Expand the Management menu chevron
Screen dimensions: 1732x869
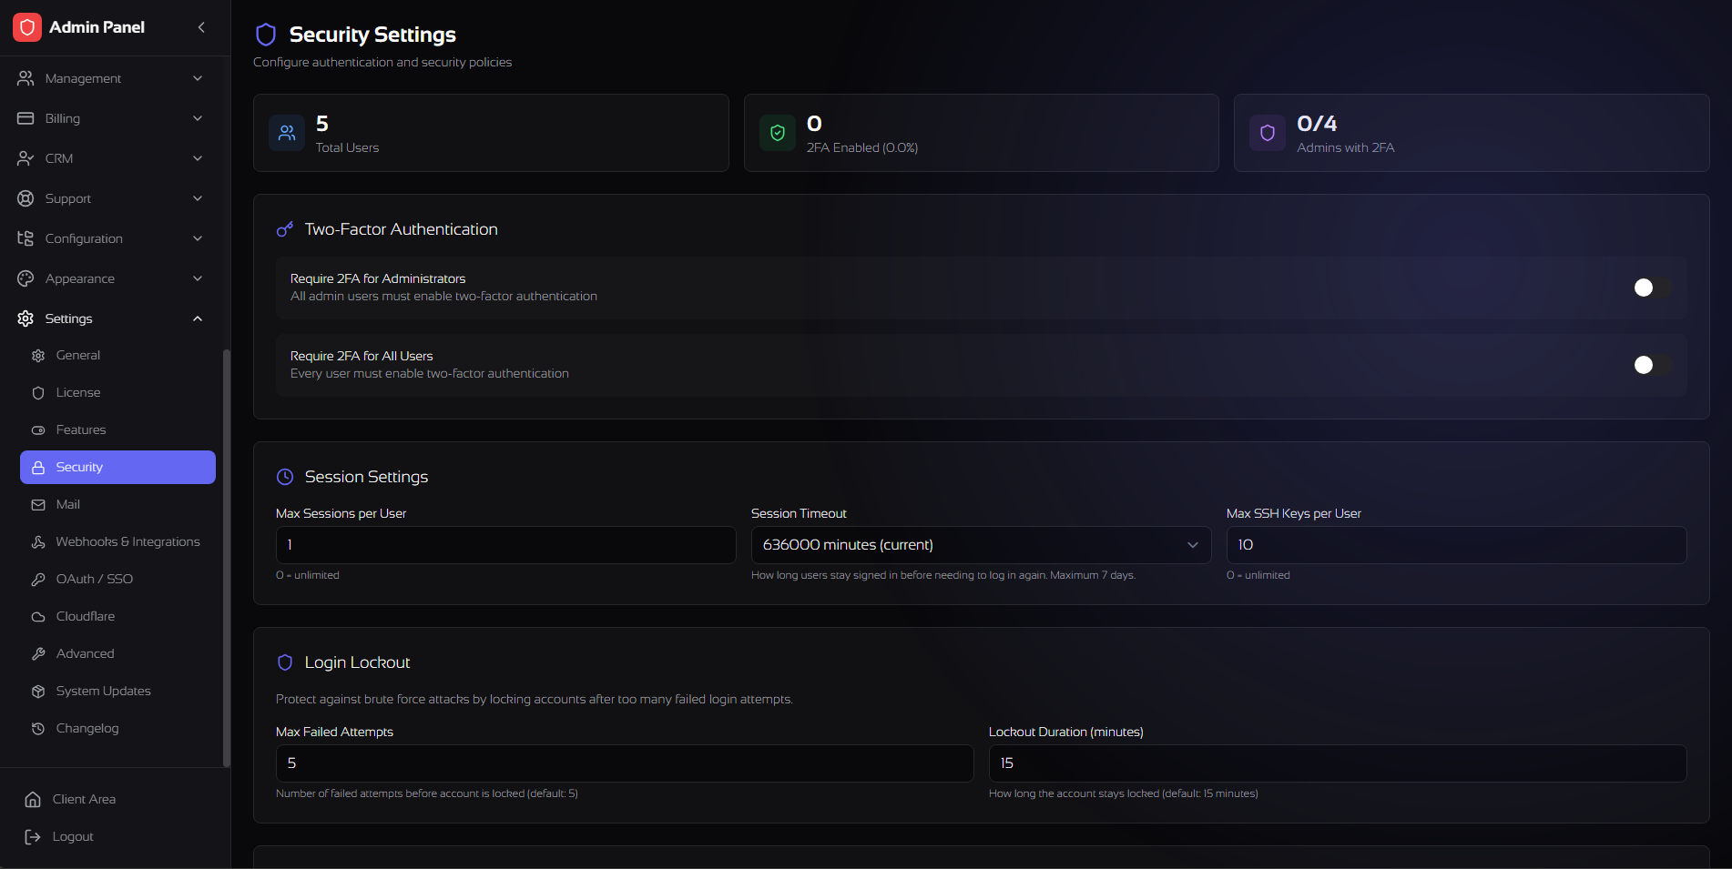tap(198, 78)
